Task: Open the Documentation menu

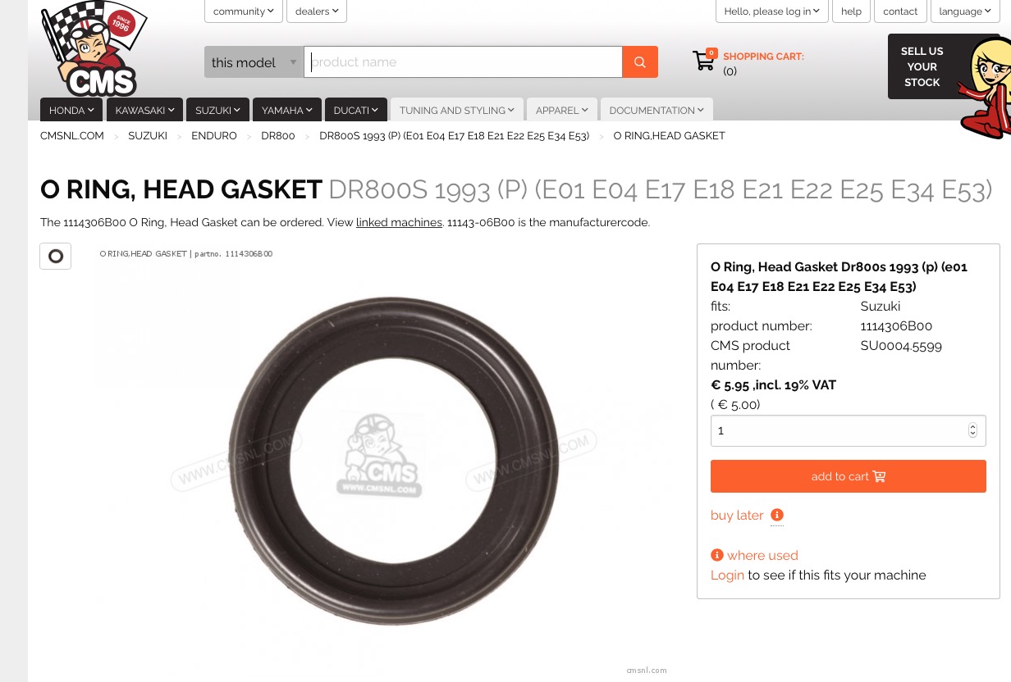Action: pyautogui.click(x=656, y=110)
